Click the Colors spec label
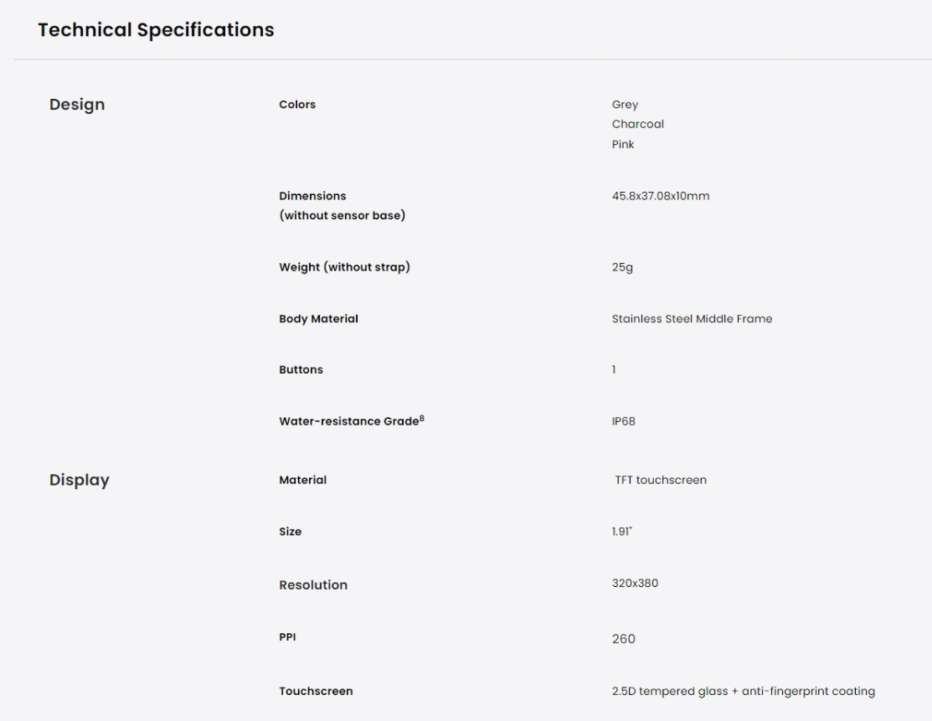This screenshot has width=932, height=721. point(297,105)
